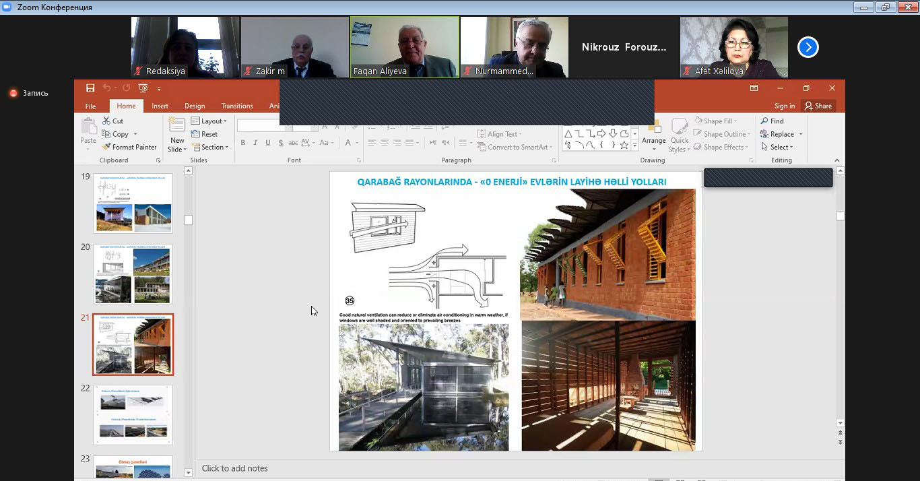The height and width of the screenshot is (481, 920).
Task: Activate the Format Painter
Action: (x=129, y=147)
